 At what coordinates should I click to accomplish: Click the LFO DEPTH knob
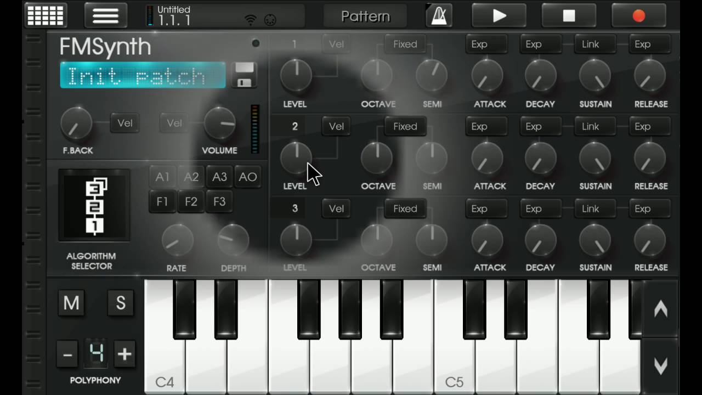(x=234, y=240)
